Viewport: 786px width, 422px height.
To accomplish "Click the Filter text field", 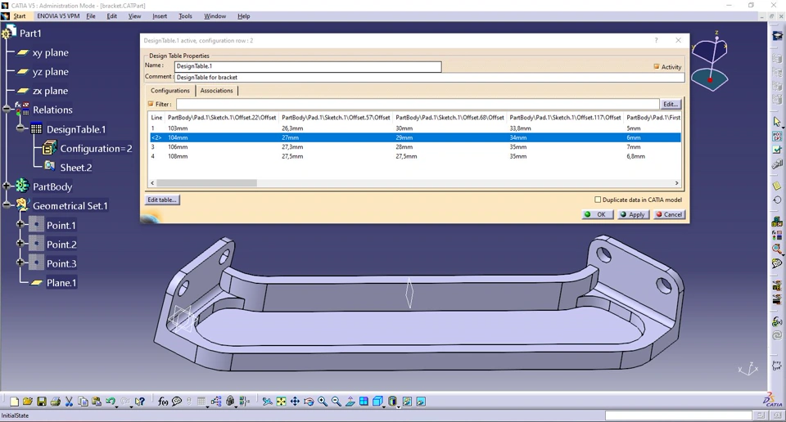I will [417, 104].
